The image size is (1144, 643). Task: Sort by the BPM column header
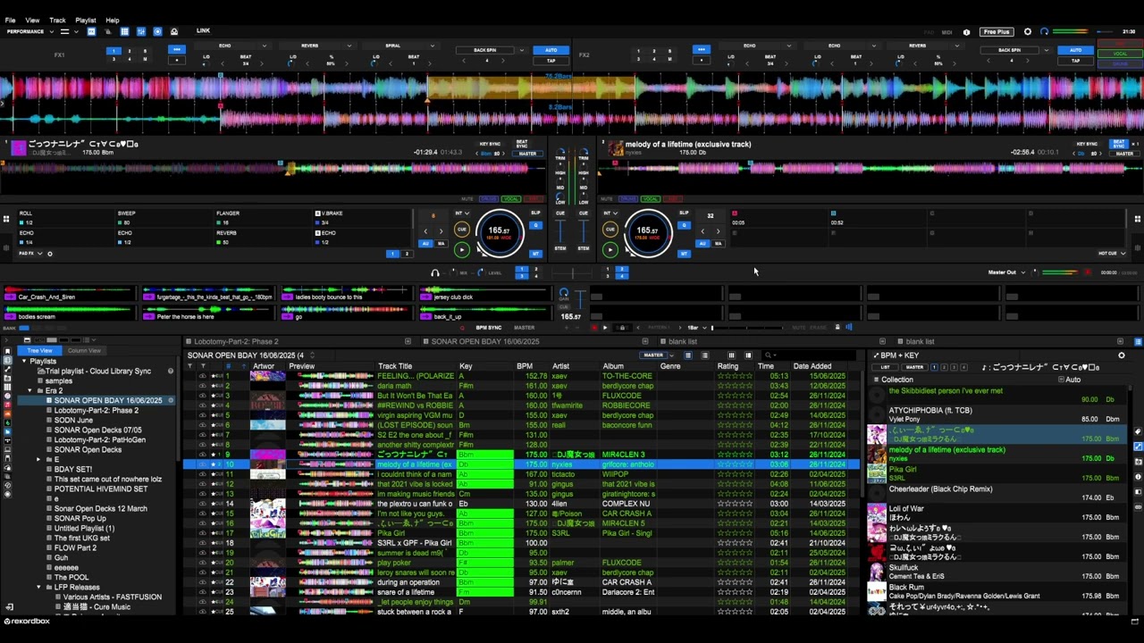tap(525, 366)
